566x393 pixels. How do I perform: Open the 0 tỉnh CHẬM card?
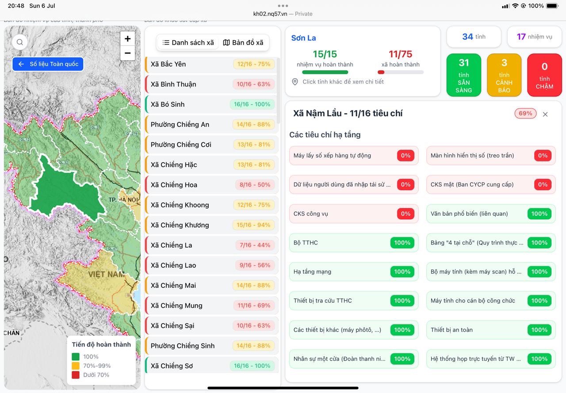(544, 75)
